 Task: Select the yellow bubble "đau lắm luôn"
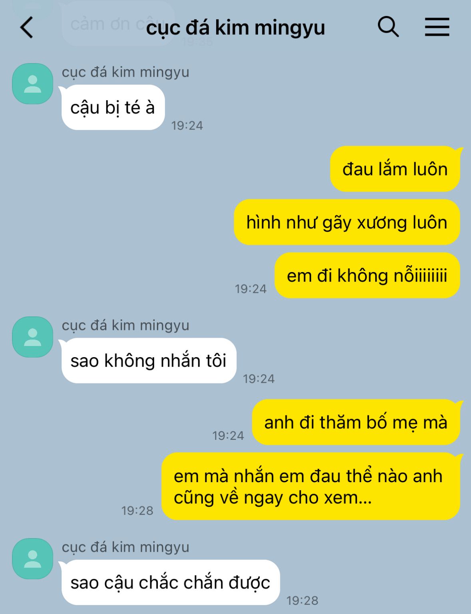pos(395,169)
